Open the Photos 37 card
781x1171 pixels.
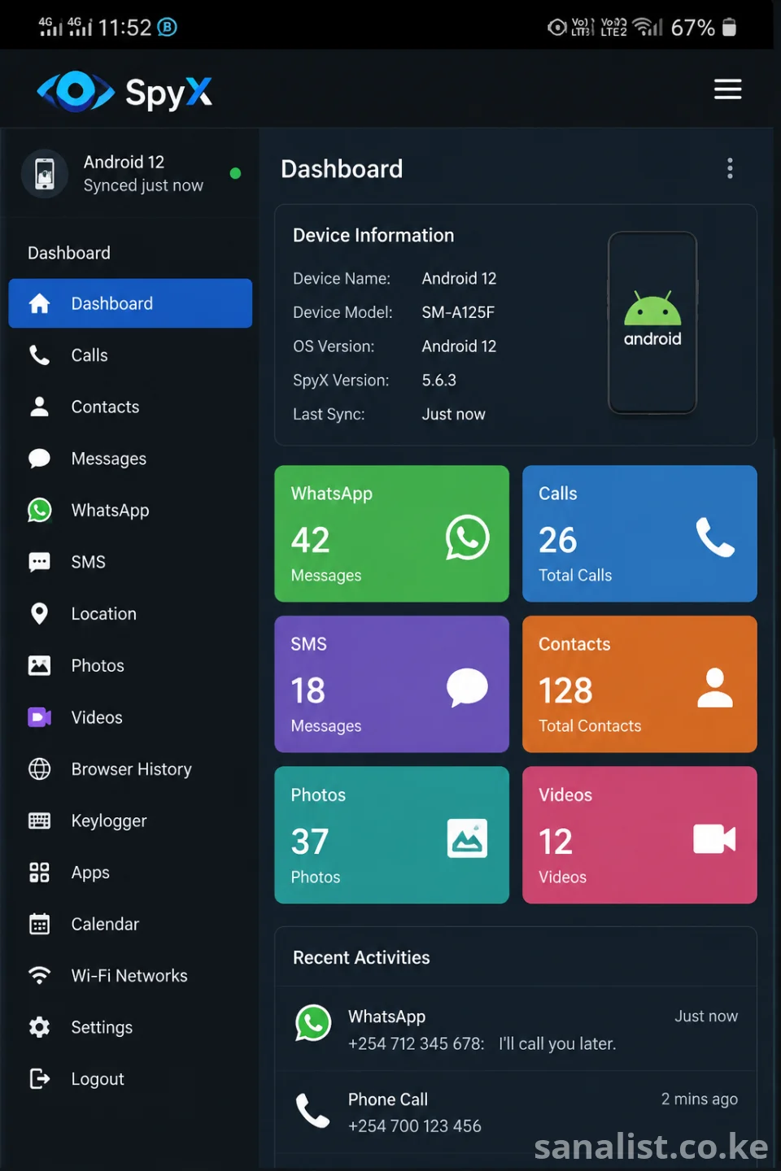[x=391, y=835]
